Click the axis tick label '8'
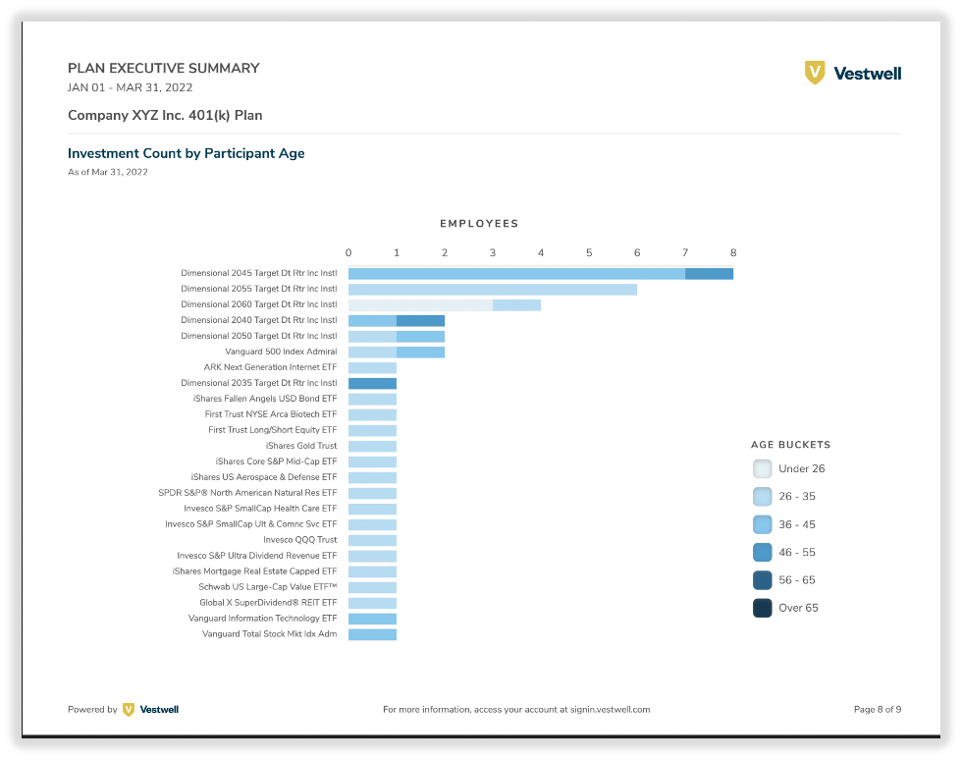Image resolution: width=962 pixels, height=760 pixels. (733, 253)
